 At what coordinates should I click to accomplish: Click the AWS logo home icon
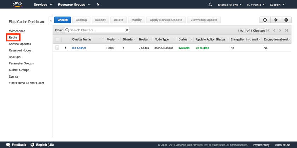(x=17, y=4)
